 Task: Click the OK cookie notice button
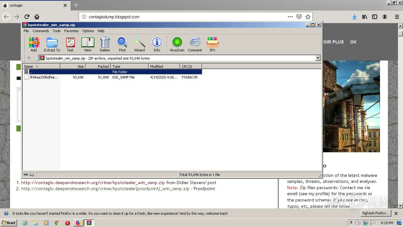(x=353, y=42)
